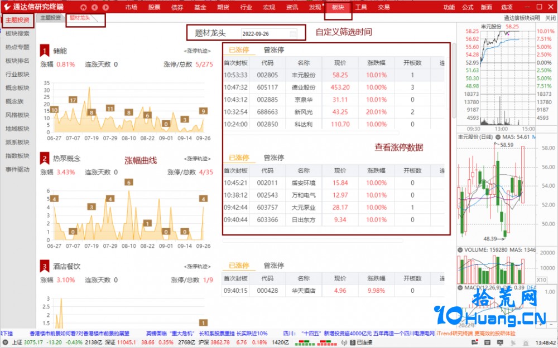Click the greyed pin icon in status bar
This screenshot has height=348, width=558.
(x=513, y=342)
